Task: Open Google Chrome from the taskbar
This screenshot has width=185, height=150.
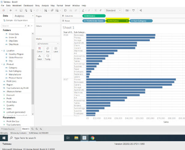Action: [x=92, y=138]
